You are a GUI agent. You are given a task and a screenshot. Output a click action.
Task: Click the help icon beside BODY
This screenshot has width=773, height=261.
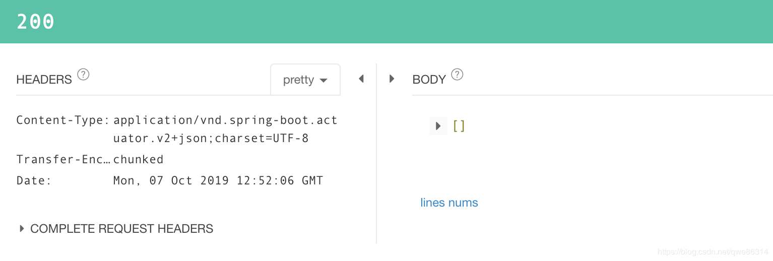[457, 75]
